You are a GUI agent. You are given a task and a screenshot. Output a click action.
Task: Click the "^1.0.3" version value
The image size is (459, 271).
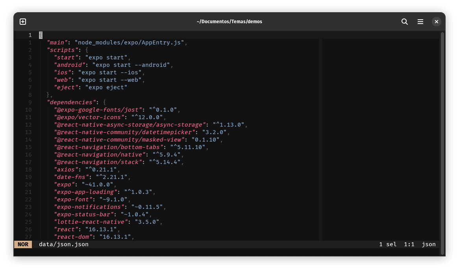coord(138,192)
